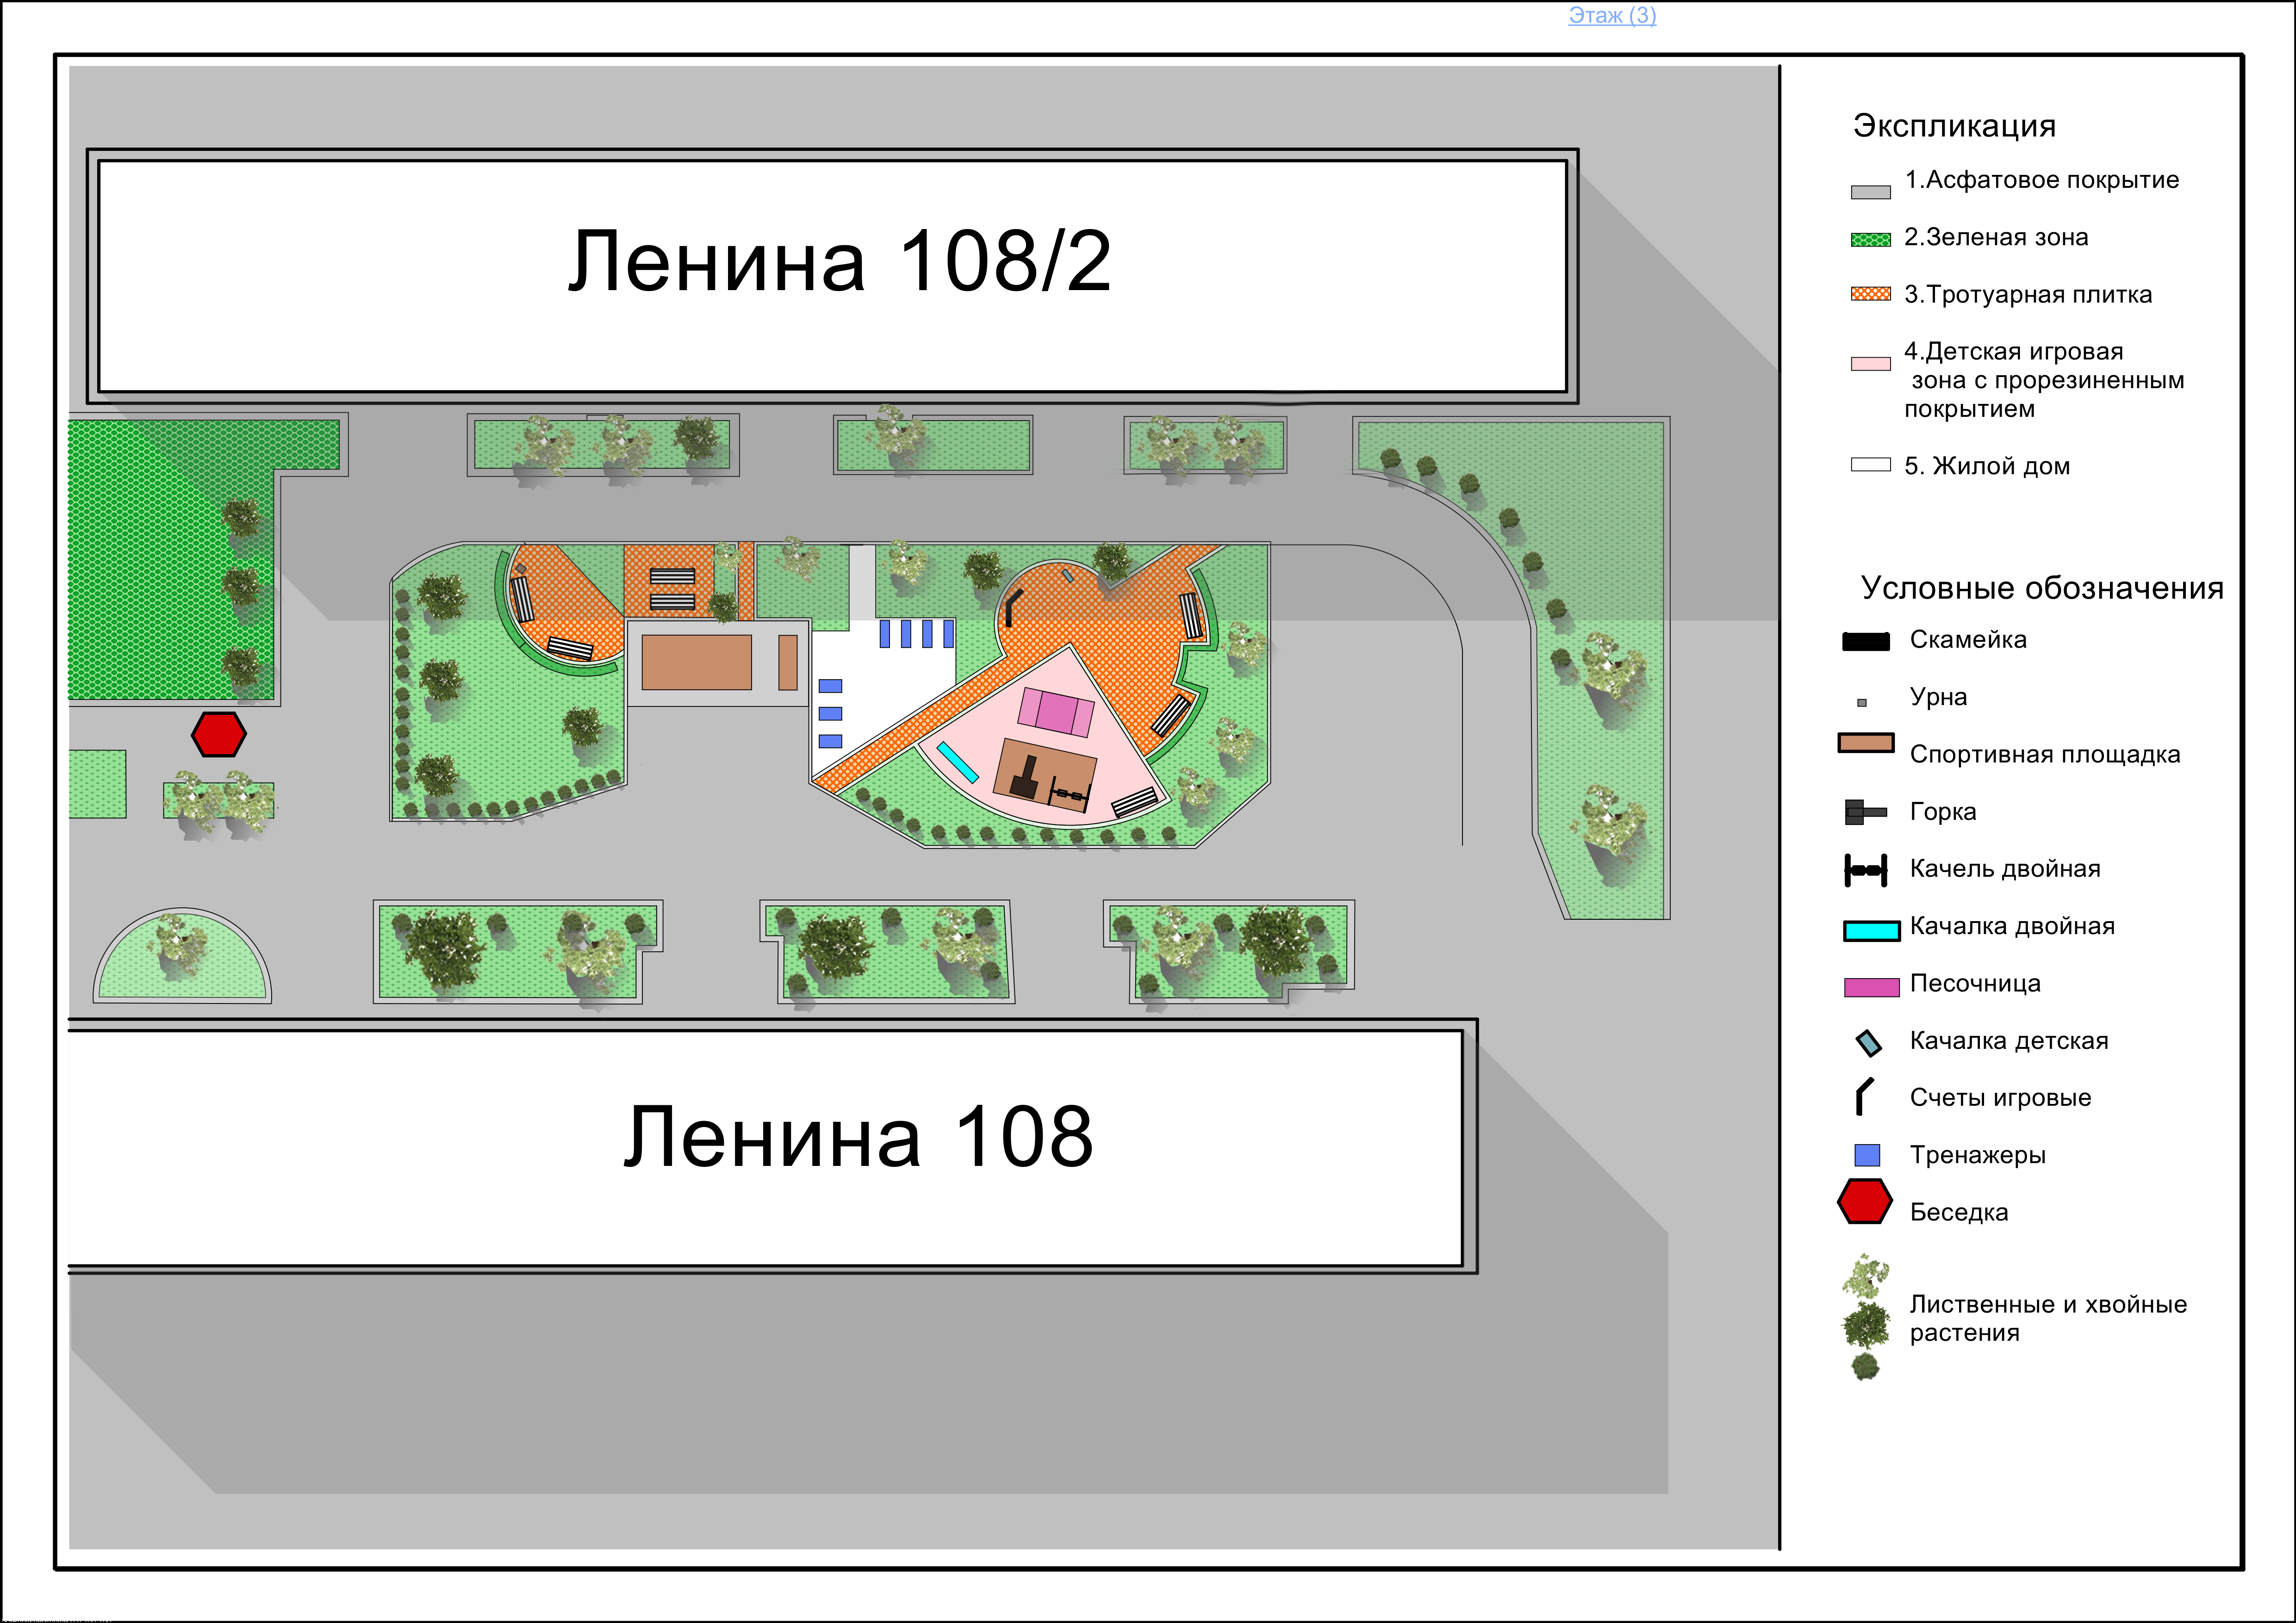Viewport: 2296px width, 1623px height.
Task: Click the brown Спортивная площадка legend symbol
Action: (x=1866, y=743)
